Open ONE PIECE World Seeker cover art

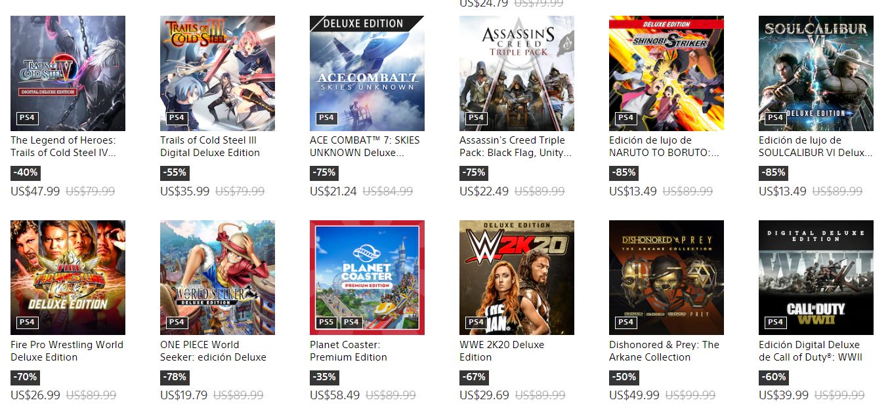pyautogui.click(x=217, y=278)
